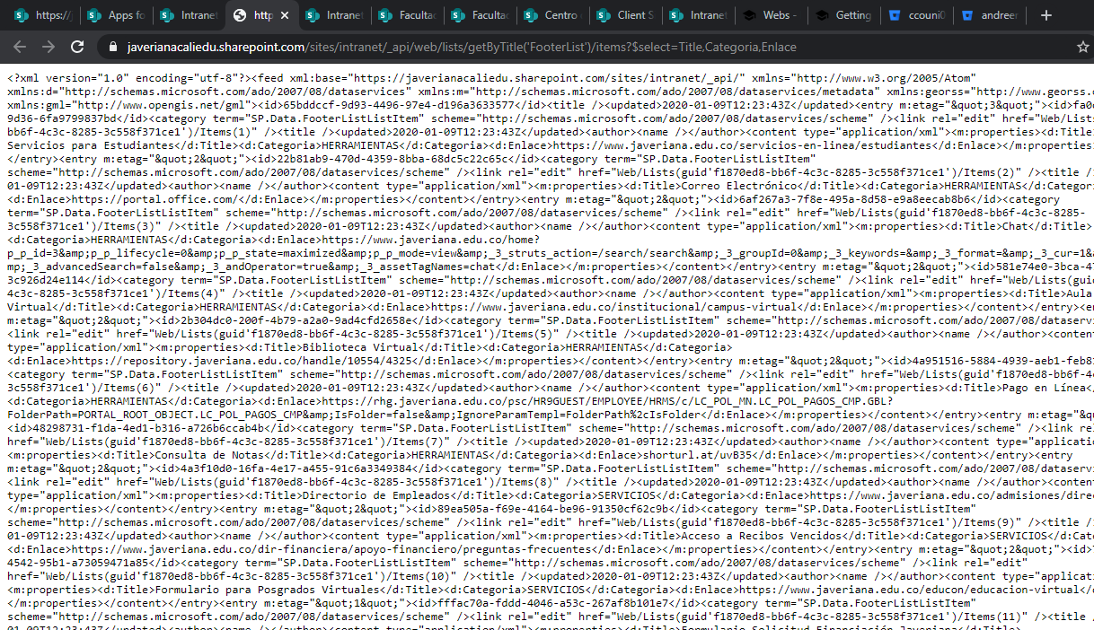Switch to the Apps fo tab
This screenshot has height=630, width=1094.
[116, 15]
